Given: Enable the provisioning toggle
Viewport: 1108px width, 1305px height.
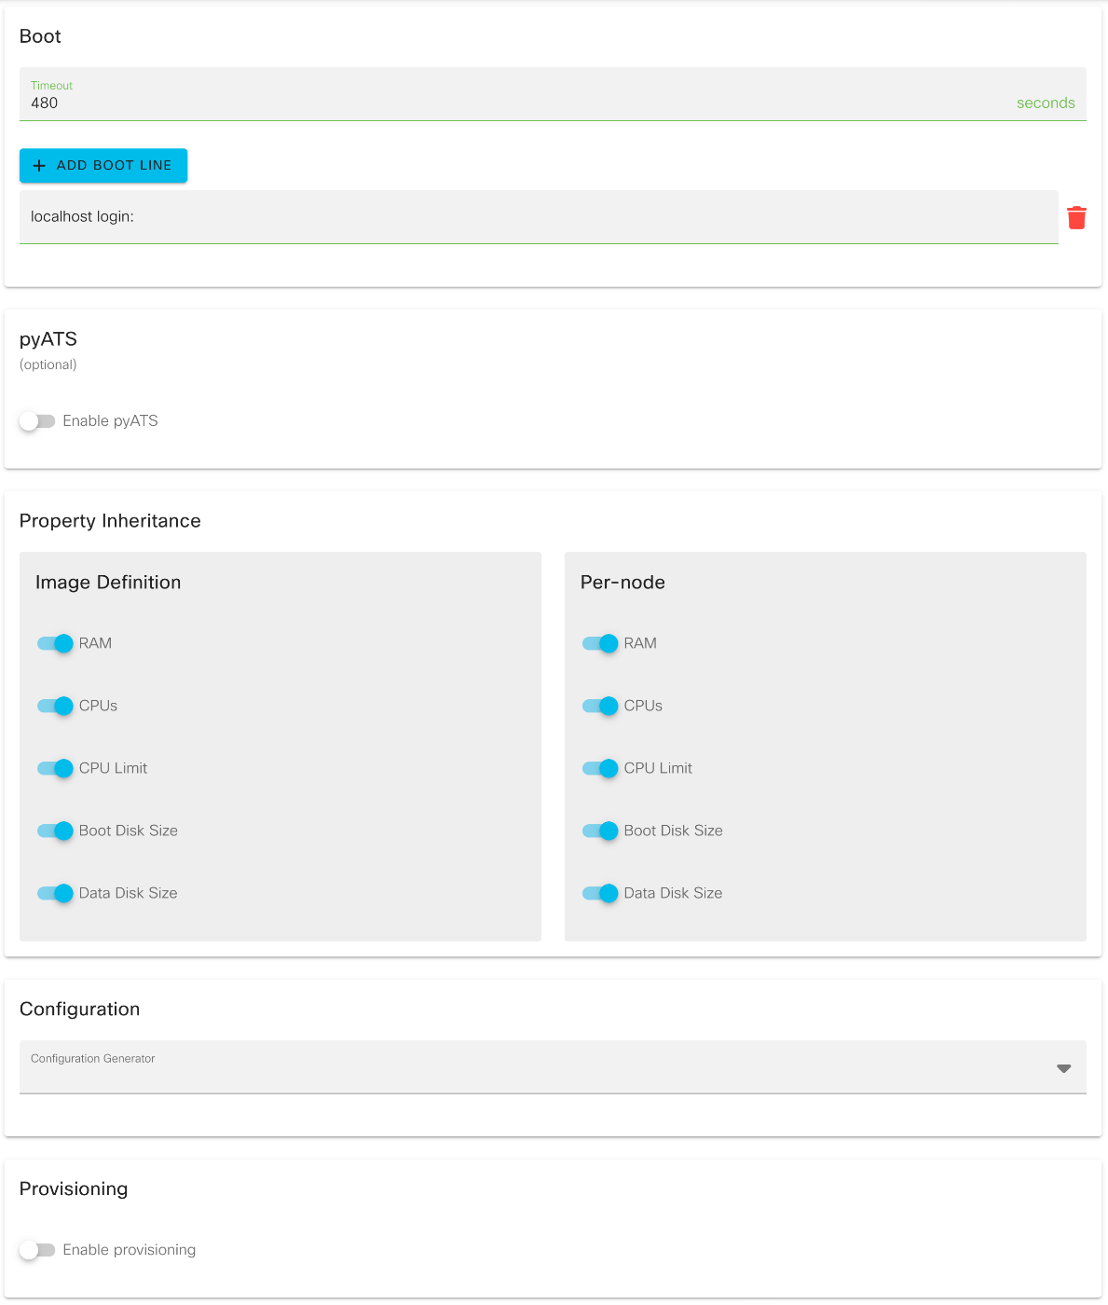Looking at the screenshot, I should pyautogui.click(x=37, y=1250).
